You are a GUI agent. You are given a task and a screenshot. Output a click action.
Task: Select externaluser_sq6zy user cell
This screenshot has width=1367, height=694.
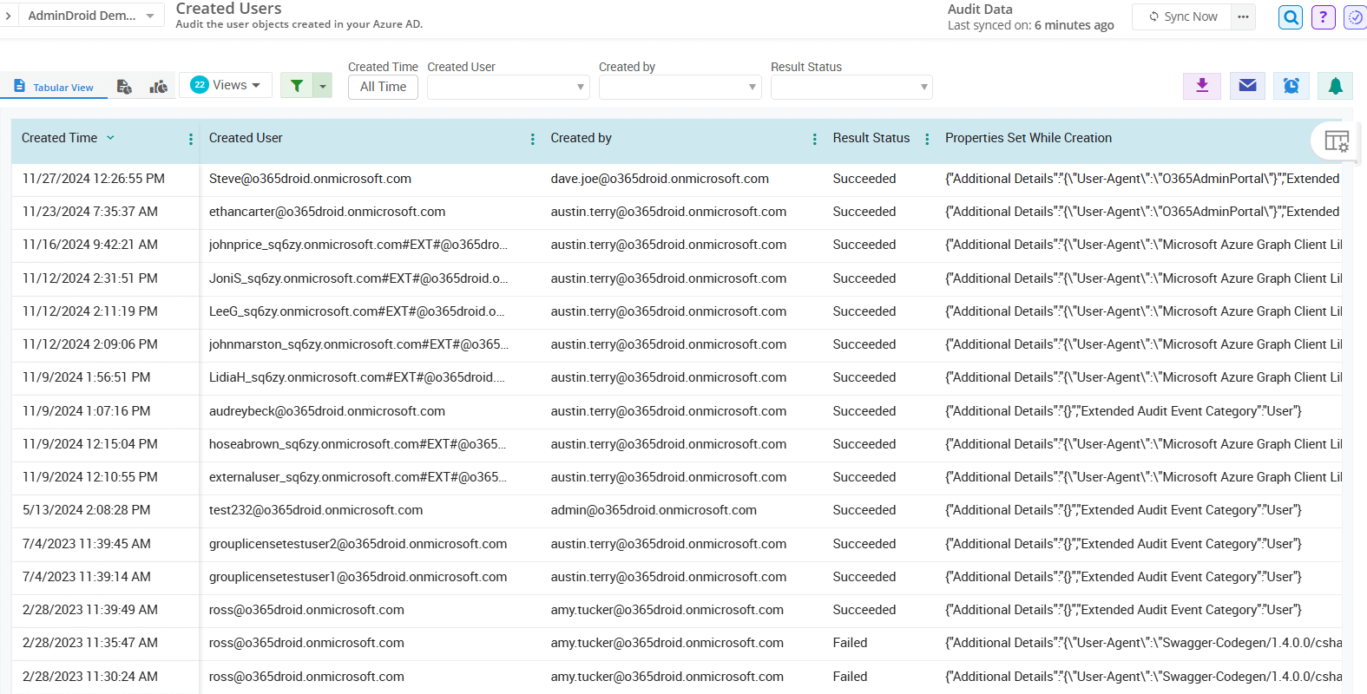pos(358,477)
